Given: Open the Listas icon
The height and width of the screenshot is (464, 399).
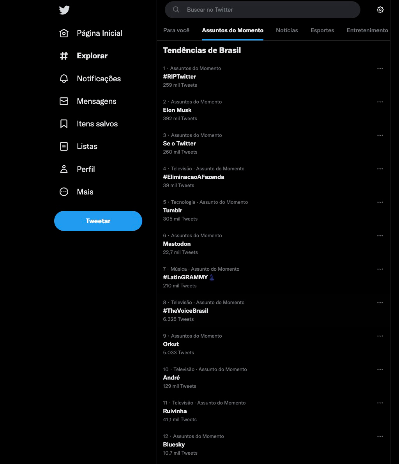Looking at the screenshot, I should click(x=64, y=147).
